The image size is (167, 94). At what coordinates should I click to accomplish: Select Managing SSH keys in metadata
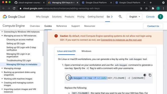click(22, 64)
